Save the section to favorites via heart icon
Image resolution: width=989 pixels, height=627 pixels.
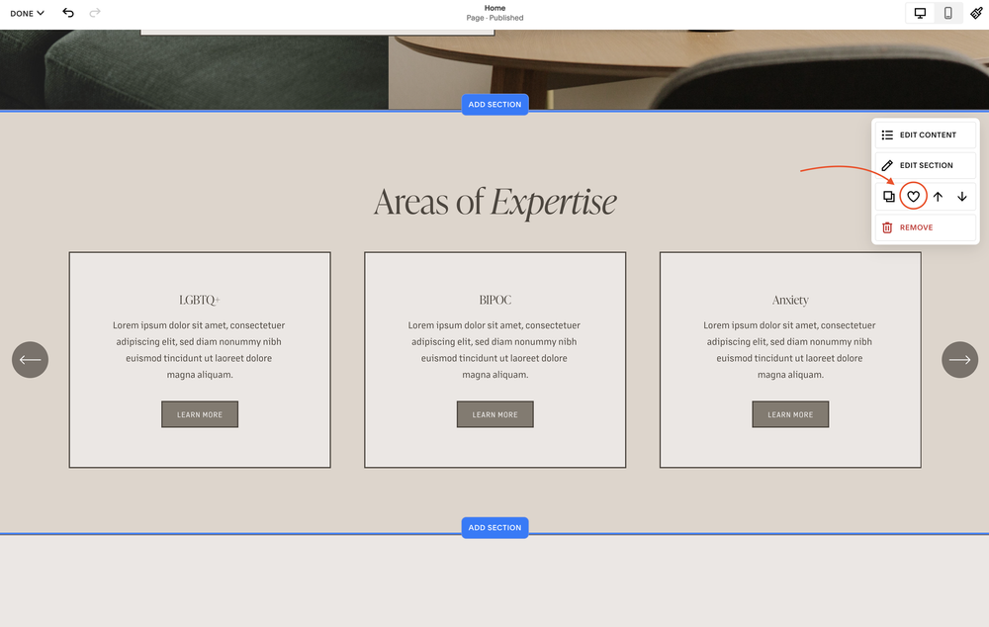tap(912, 196)
